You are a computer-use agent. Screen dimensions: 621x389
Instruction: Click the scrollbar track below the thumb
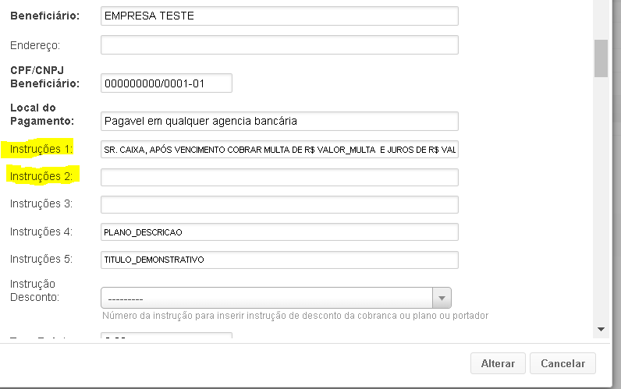click(601, 198)
